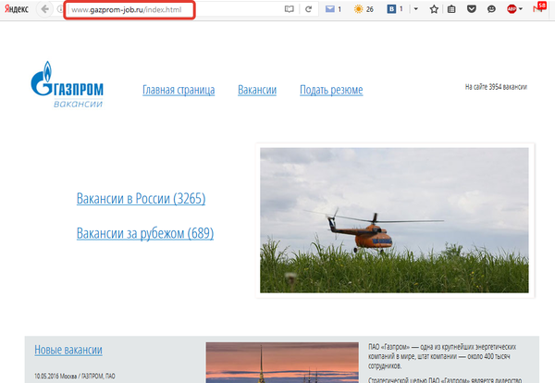The height and width of the screenshot is (383, 555).
Task: Open site info icon before URL
Action: [60, 9]
